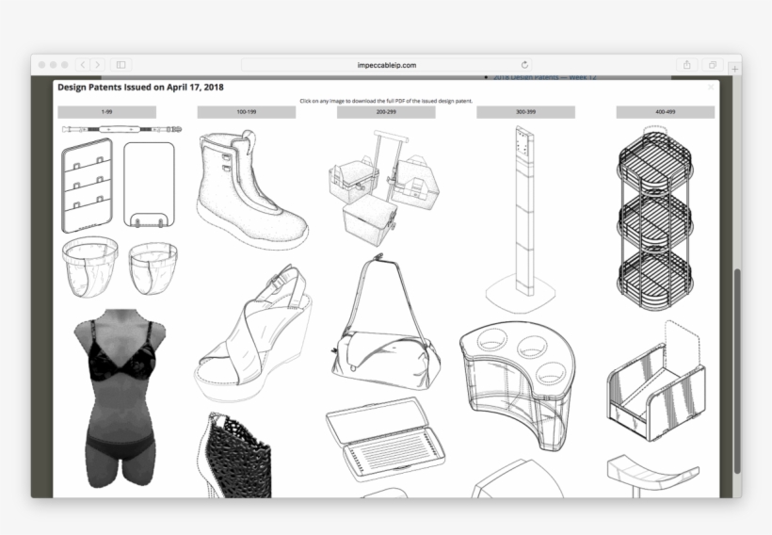
Task: Select the 100-199 range tab
Action: 247,112
